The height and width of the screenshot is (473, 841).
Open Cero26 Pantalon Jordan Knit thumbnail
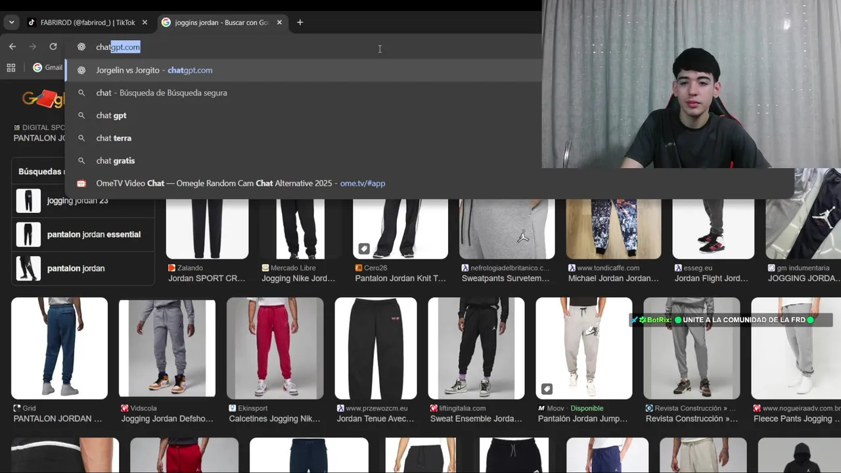[400, 229]
